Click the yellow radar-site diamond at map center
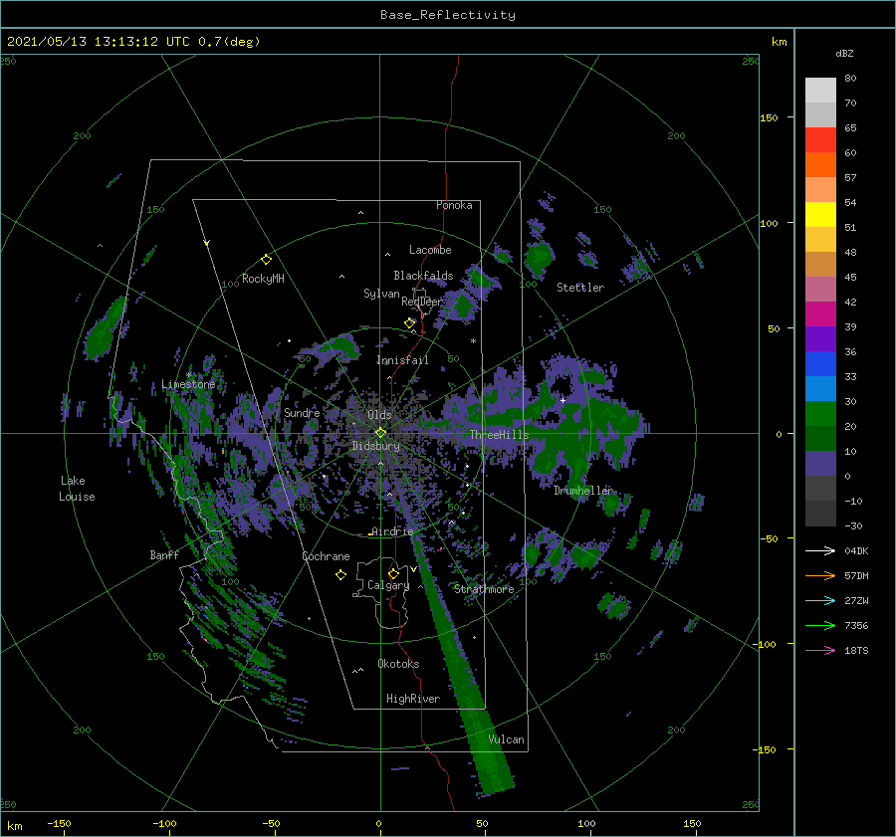896x837 pixels. pos(380,433)
